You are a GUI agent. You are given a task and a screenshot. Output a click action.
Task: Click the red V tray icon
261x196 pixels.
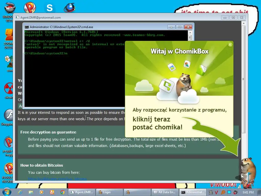pyautogui.click(x=216, y=192)
